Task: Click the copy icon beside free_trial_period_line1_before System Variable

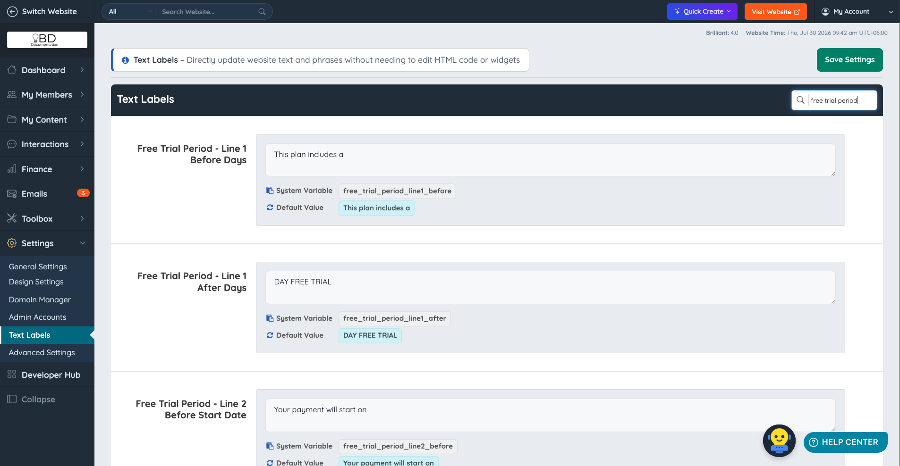Action: tap(270, 191)
